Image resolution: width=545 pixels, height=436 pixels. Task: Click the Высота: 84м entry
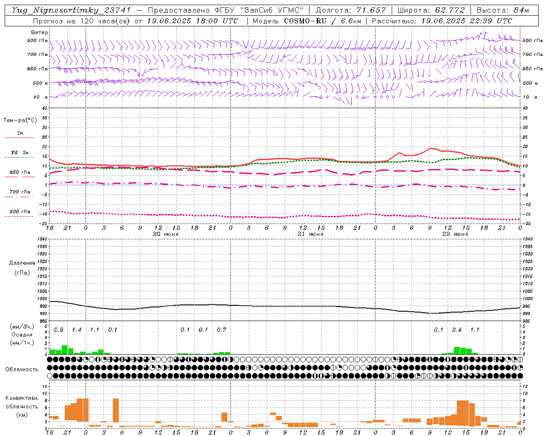pyautogui.click(x=503, y=10)
